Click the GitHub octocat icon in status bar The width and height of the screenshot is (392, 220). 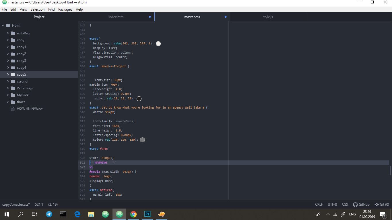click(x=355, y=205)
